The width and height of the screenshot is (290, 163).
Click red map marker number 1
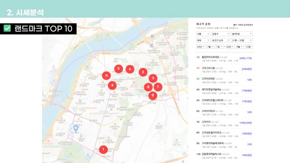click(103, 149)
